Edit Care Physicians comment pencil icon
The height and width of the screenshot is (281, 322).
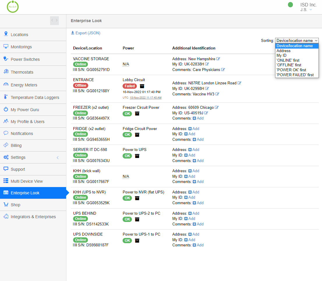(223, 70)
